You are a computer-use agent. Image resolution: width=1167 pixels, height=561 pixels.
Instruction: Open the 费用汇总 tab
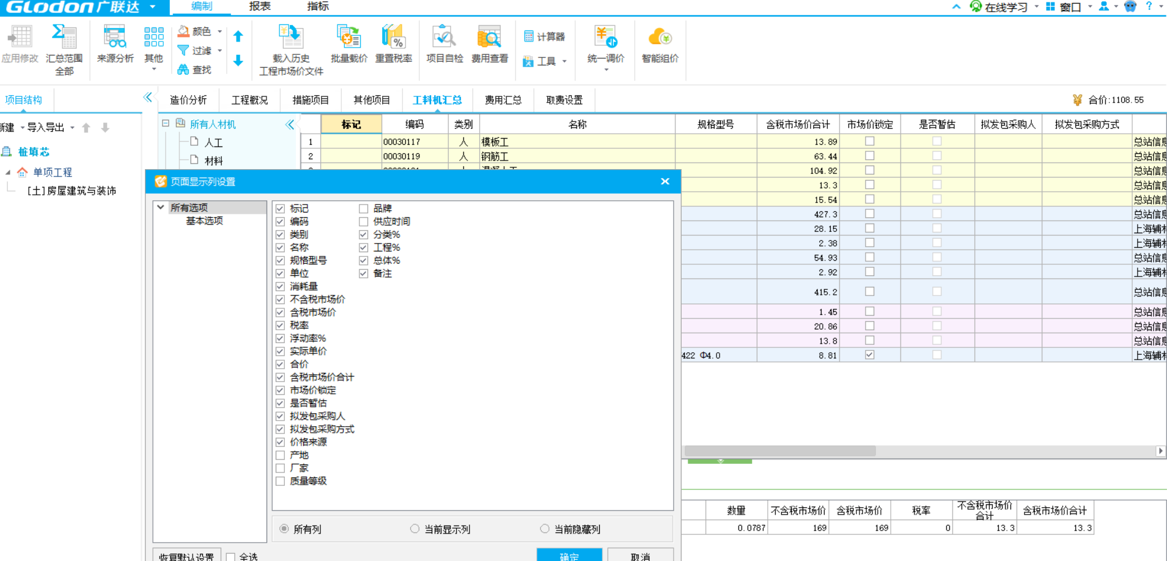503,100
